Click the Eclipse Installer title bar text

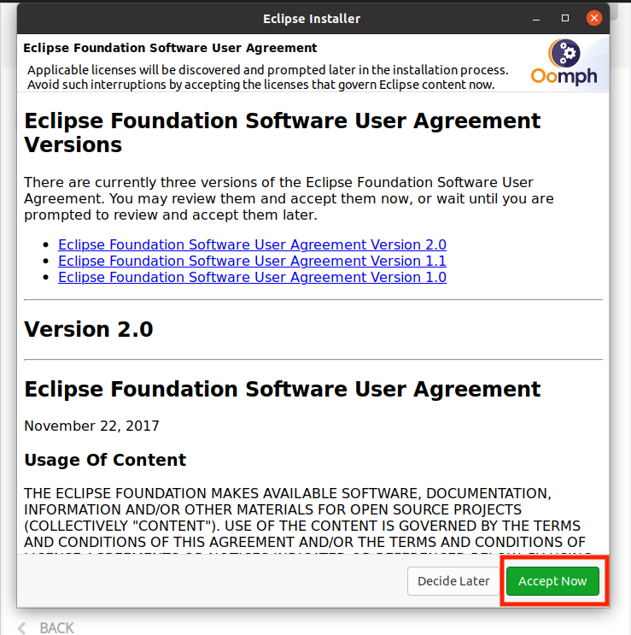312,19
